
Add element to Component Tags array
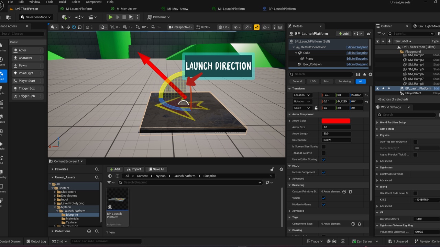353,224
